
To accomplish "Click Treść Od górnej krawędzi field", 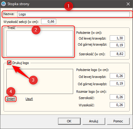I will [117, 45].
